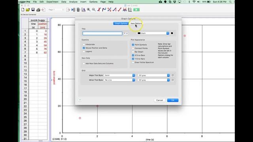Viewport: 253px width, 142px height.
Task: Open the Data Browser toolbar icon
Action: 73,9
